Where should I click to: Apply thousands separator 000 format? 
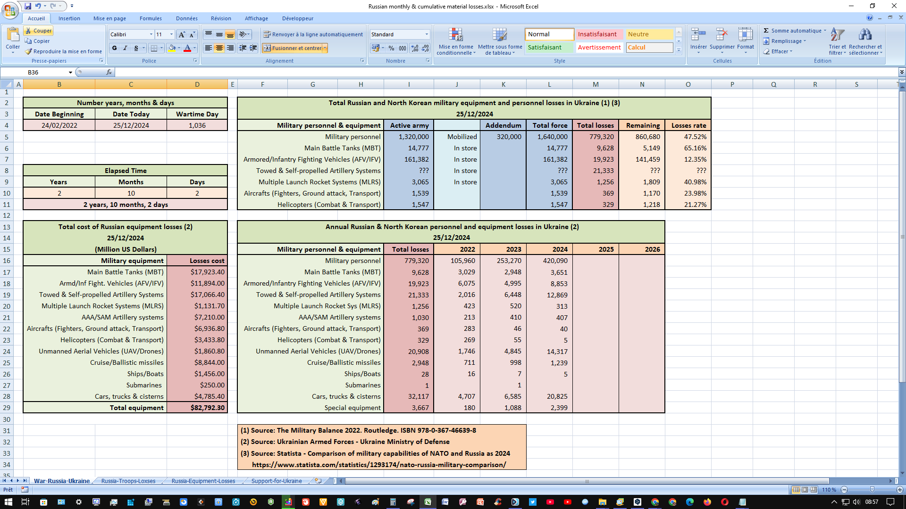(402, 48)
